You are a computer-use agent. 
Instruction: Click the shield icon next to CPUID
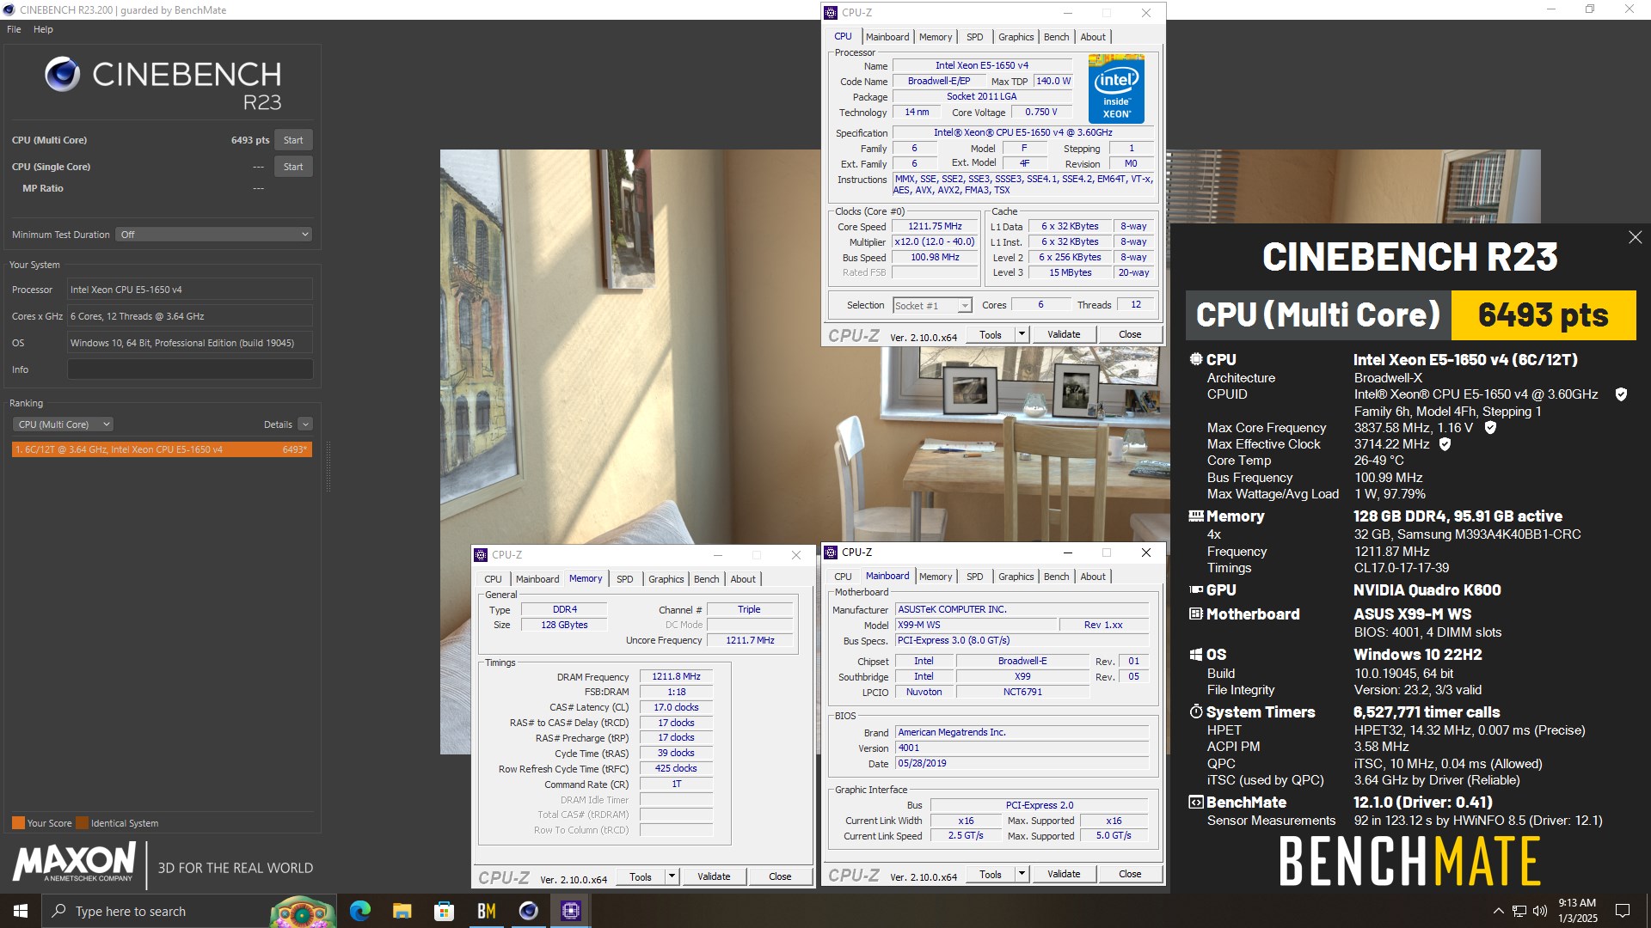pyautogui.click(x=1621, y=394)
